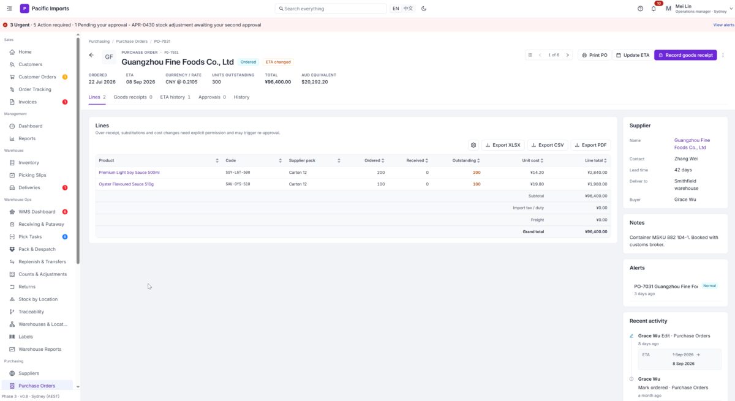Image resolution: width=735 pixels, height=401 pixels.
Task: Open WMS Dashboard in sidebar
Action: pos(37,212)
